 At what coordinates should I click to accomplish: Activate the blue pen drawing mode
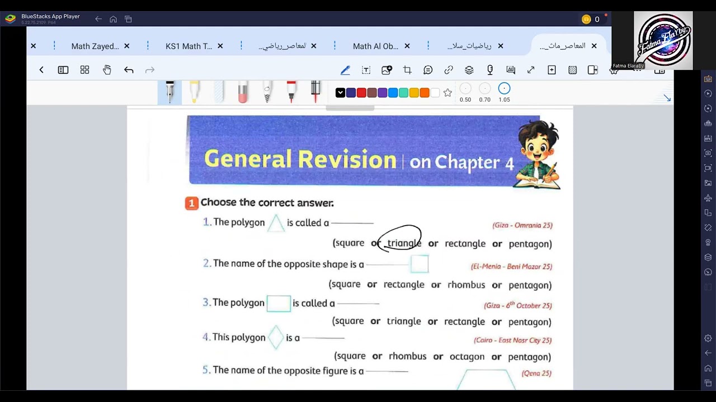345,70
